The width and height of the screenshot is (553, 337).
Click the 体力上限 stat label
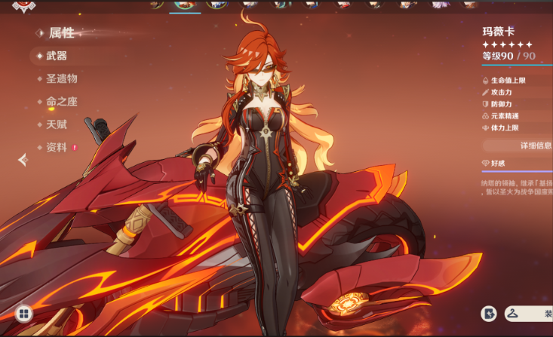[505, 127]
